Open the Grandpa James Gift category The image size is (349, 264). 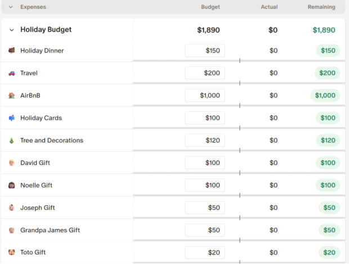click(50, 230)
